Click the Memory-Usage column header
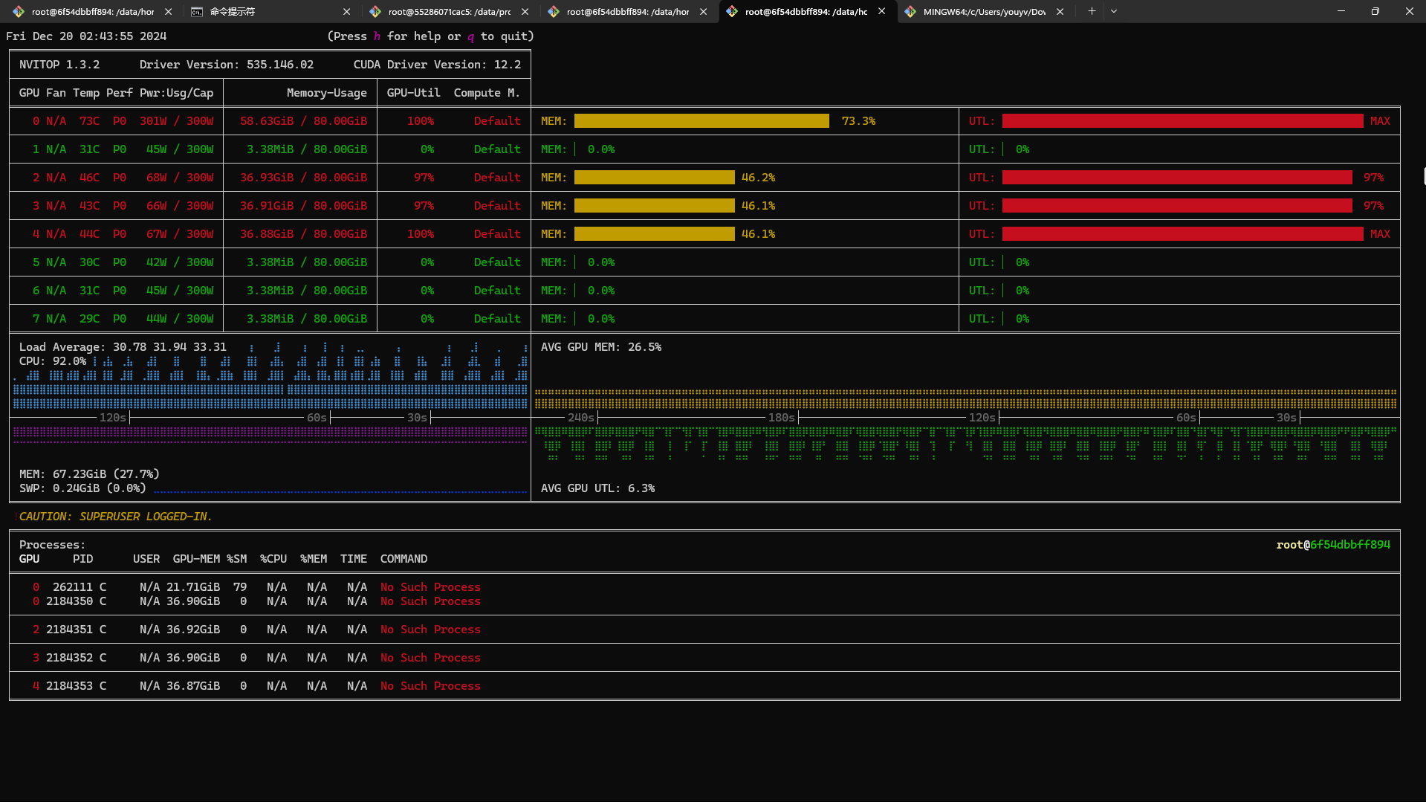Viewport: 1426px width, 802px height. [327, 93]
